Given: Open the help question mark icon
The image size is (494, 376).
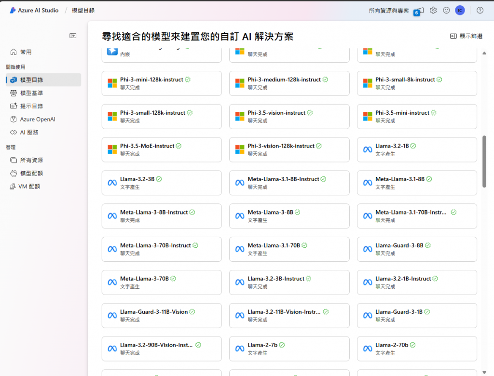Looking at the screenshot, I should click(480, 11).
